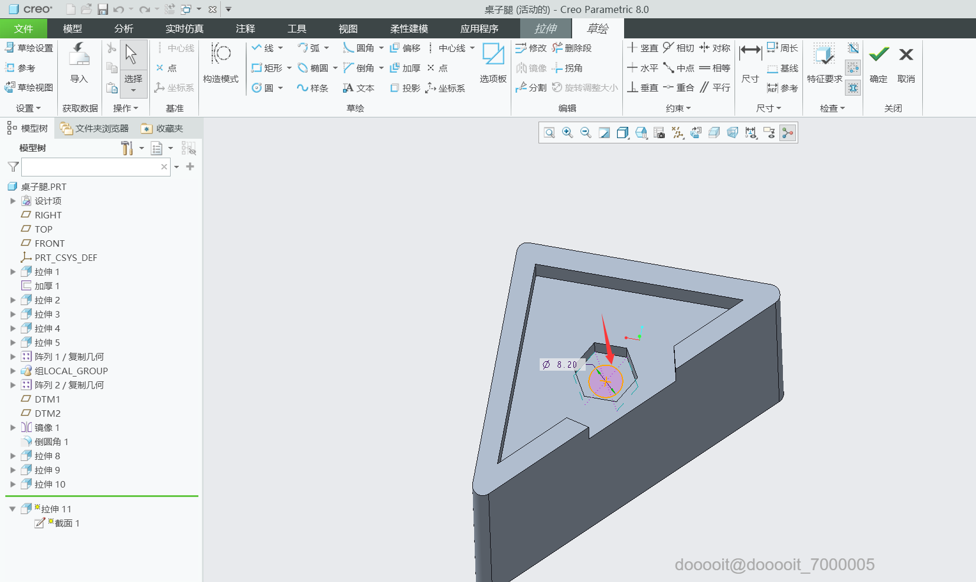Open the 文件夹浏览器 folder browser tab
The image size is (976, 582).
coord(95,128)
